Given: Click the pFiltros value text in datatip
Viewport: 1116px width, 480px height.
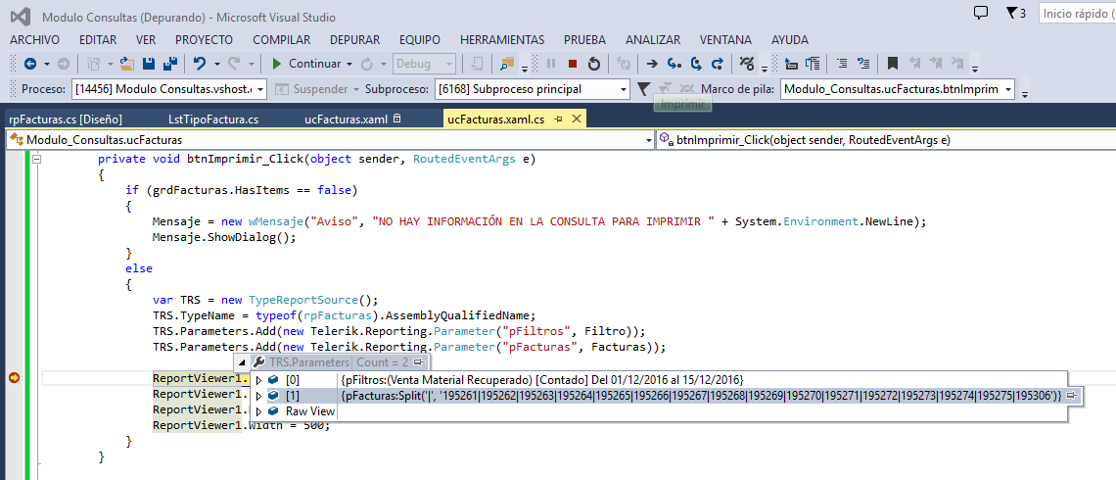Looking at the screenshot, I should click(x=542, y=379).
